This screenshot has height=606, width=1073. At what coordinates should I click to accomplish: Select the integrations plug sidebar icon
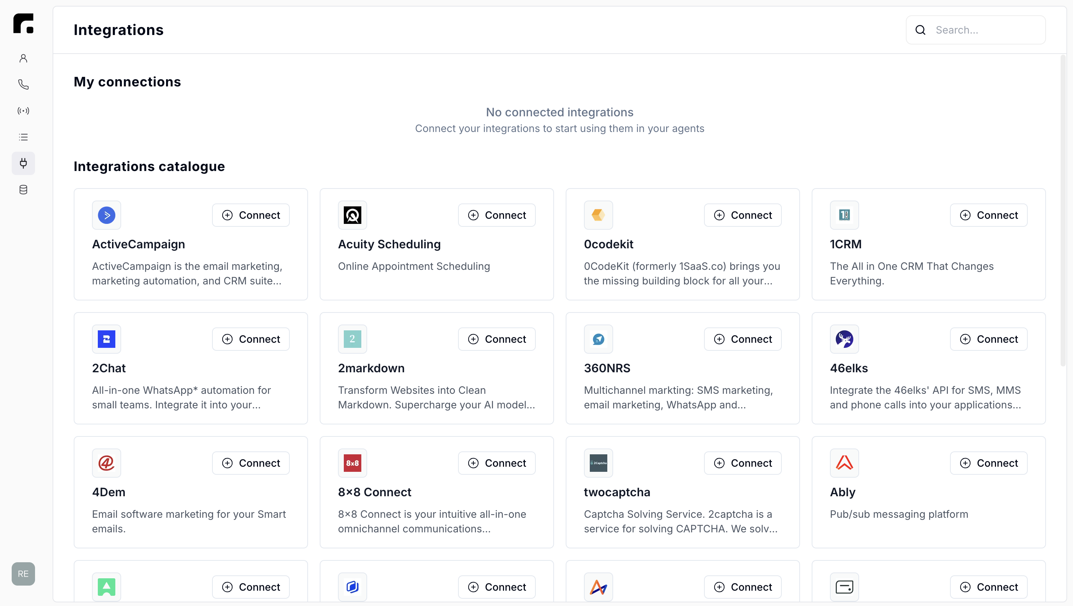[23, 163]
